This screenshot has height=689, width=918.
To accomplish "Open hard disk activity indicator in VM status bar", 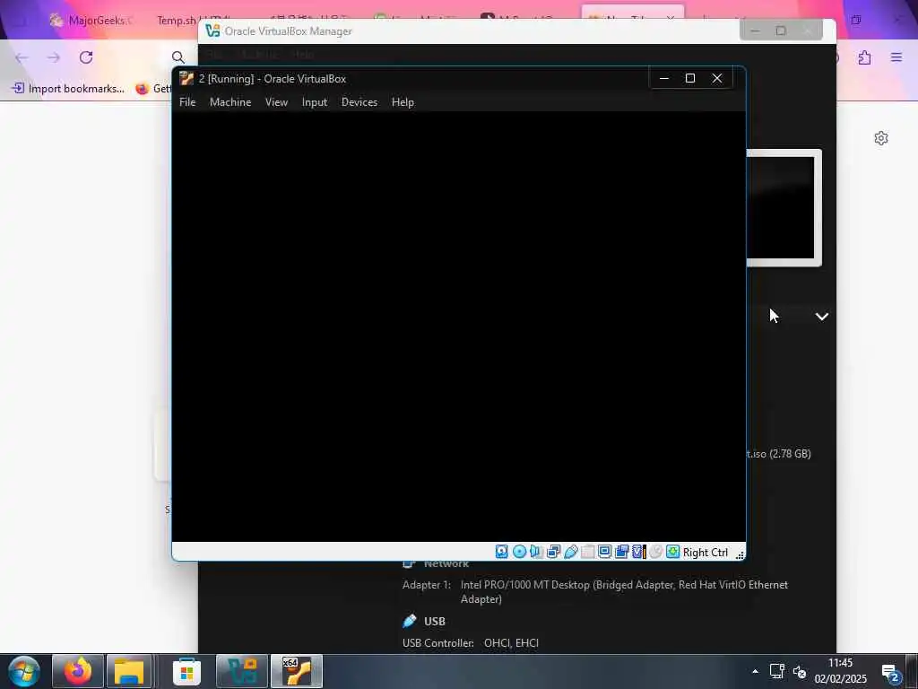I will click(x=502, y=552).
